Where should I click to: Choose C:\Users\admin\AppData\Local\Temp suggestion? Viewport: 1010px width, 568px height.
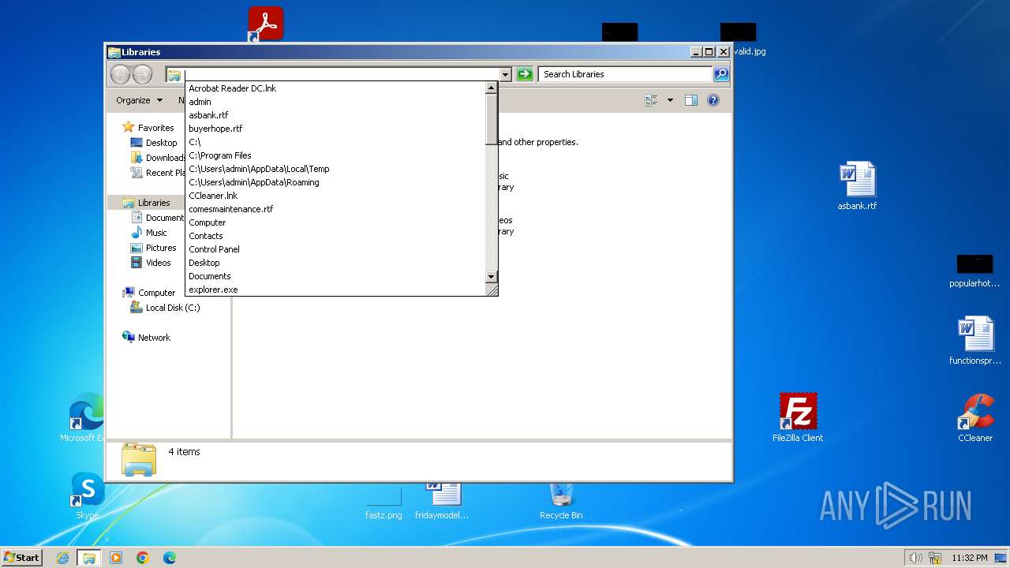[x=335, y=169]
